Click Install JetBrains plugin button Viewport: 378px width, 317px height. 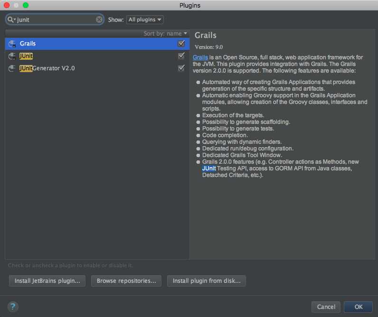click(47, 281)
